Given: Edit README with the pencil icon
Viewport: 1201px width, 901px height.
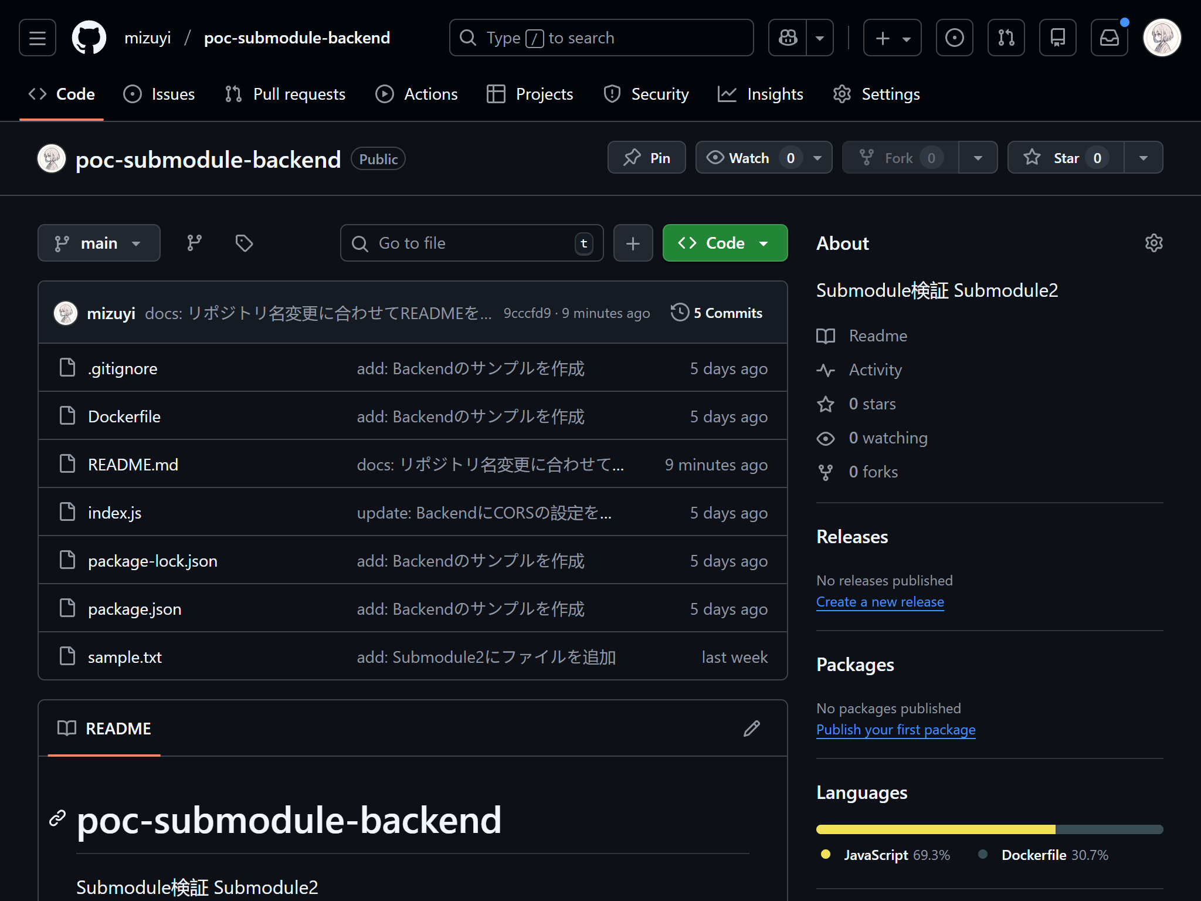Looking at the screenshot, I should [751, 728].
